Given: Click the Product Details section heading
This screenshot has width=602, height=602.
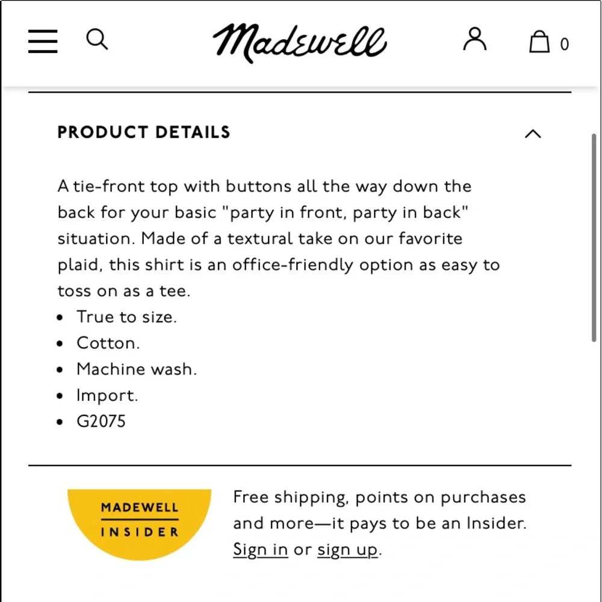Looking at the screenshot, I should [x=144, y=132].
